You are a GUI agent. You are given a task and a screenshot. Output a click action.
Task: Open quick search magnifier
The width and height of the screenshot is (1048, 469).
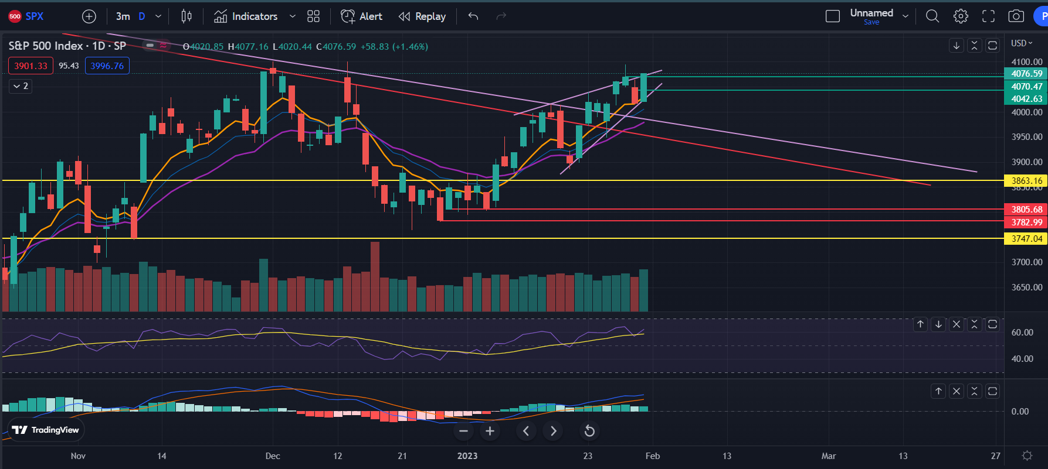(932, 16)
